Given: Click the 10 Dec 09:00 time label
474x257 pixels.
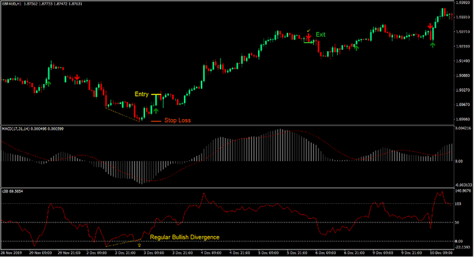Looking at the screenshot, I should click(441, 253).
